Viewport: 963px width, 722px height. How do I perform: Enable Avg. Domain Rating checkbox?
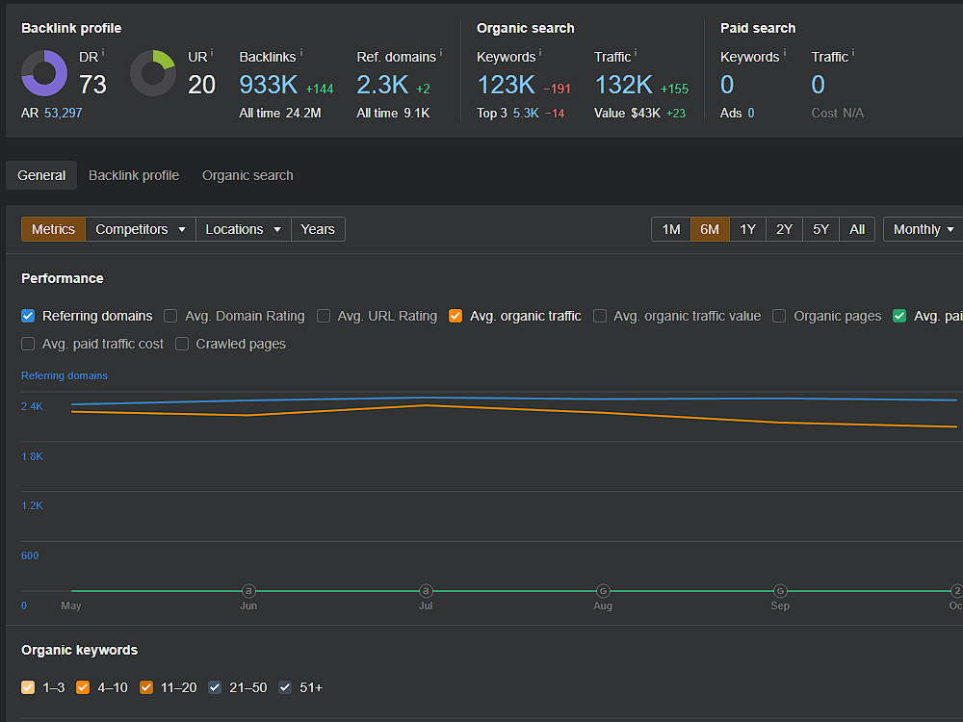170,316
